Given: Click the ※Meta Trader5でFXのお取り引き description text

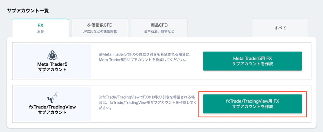Looking at the screenshot, I should pos(145,58).
